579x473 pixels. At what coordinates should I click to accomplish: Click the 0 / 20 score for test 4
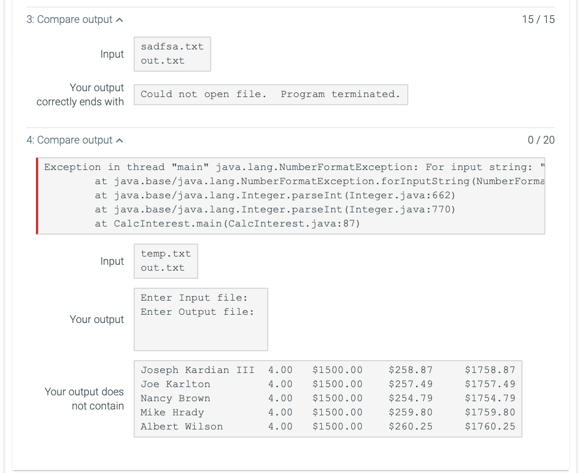coord(541,140)
